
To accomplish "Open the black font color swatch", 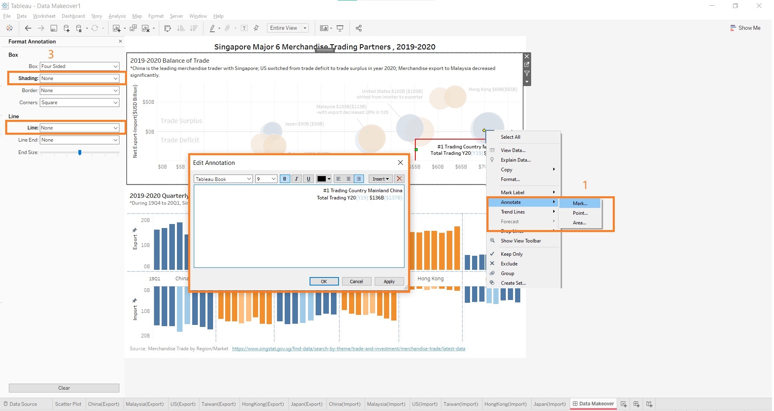I will tap(324, 179).
